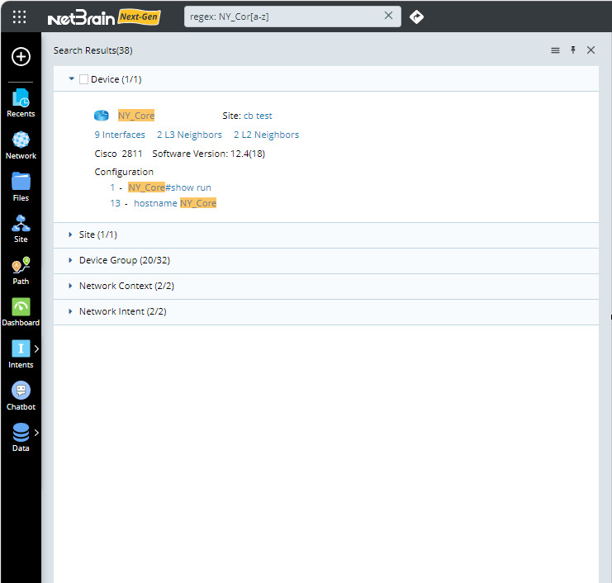Clear the search box with X icon
The image size is (612, 583).
388,16
